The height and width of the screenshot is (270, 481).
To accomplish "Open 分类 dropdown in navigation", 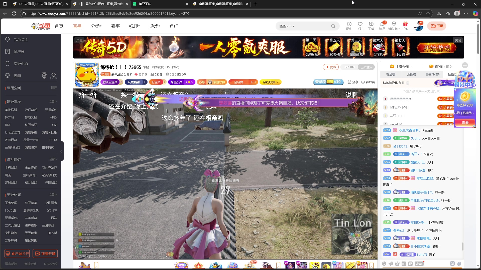I will pyautogui.click(x=96, y=26).
